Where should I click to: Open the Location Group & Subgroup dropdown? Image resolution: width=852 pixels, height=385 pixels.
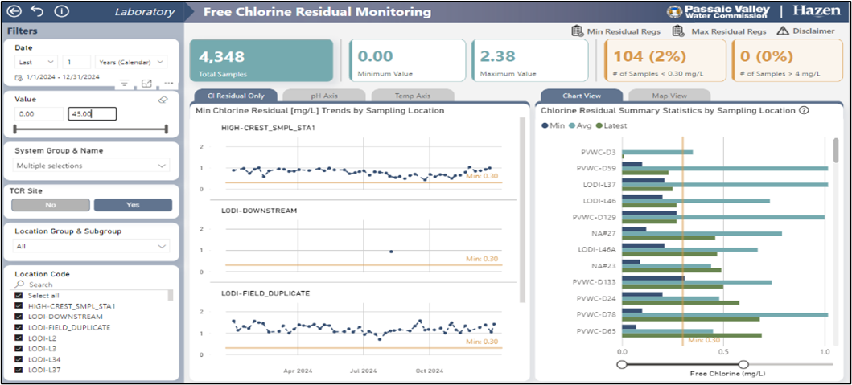(92, 247)
